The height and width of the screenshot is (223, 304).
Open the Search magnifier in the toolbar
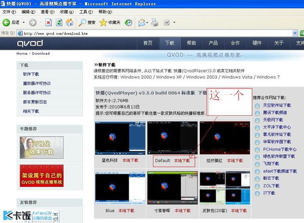82,23
